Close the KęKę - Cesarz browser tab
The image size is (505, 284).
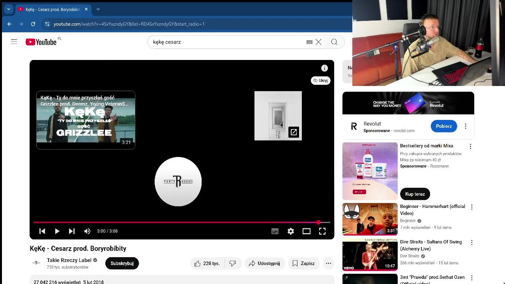point(86,9)
